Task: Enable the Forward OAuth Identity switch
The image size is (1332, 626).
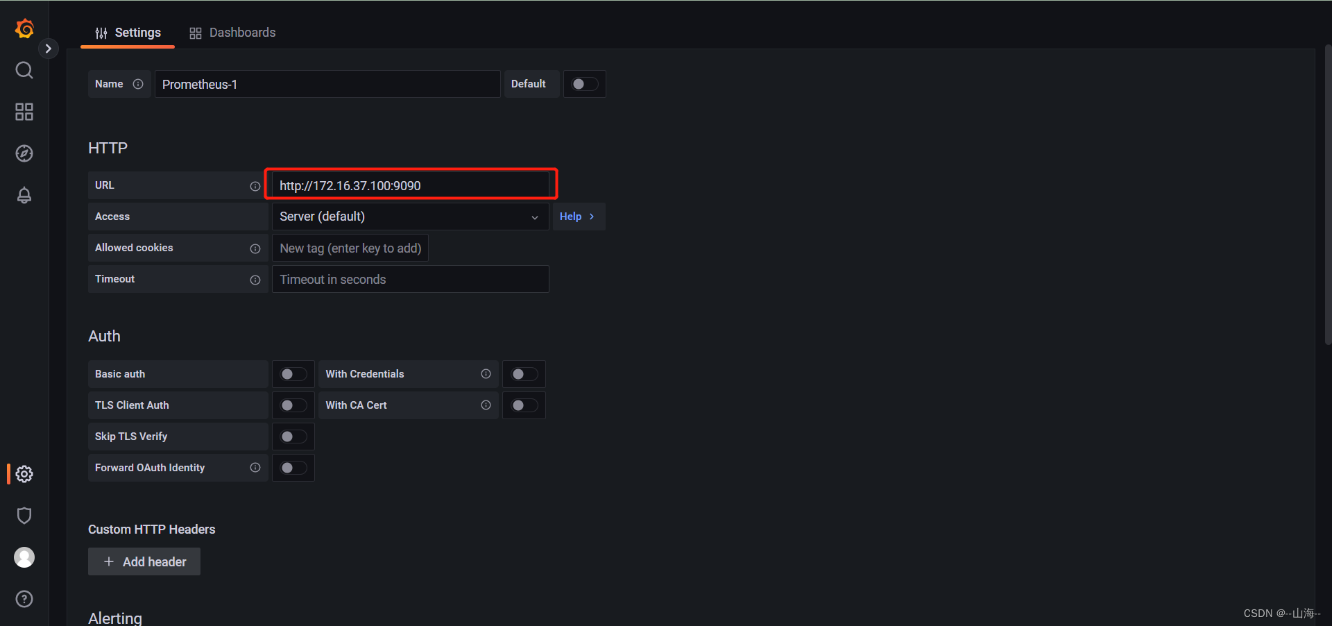Action: click(293, 468)
